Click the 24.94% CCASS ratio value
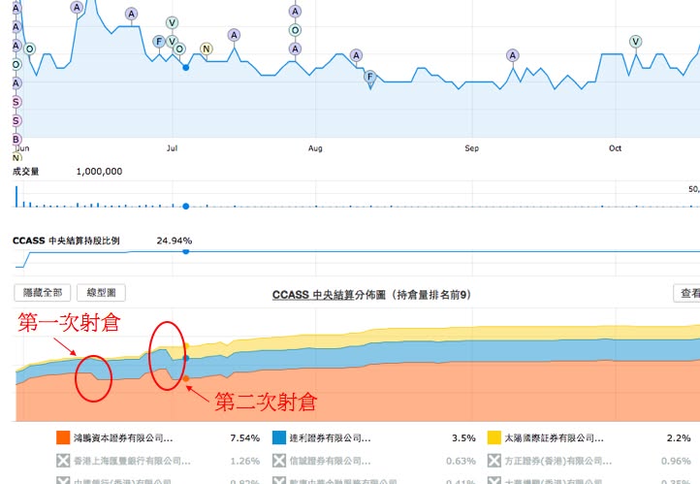 [175, 241]
